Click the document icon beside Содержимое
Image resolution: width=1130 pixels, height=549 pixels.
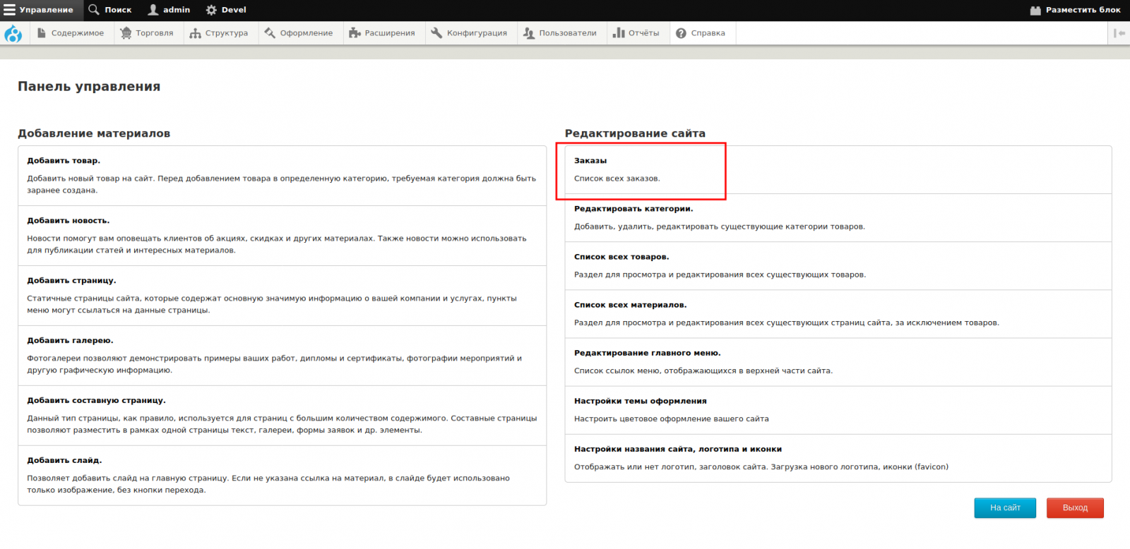(x=42, y=33)
